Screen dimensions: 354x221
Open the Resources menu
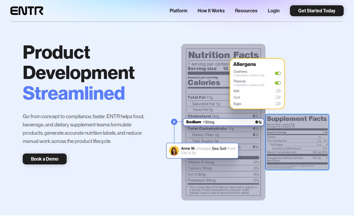[x=246, y=11]
